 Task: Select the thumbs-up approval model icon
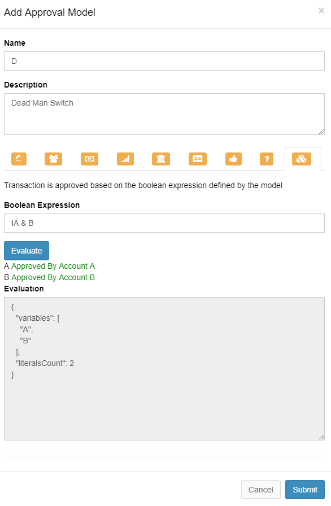[x=233, y=159]
